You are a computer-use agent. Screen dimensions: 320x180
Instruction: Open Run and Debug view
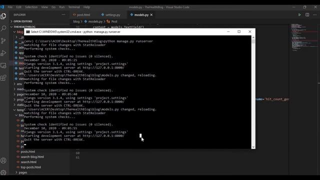3,53
